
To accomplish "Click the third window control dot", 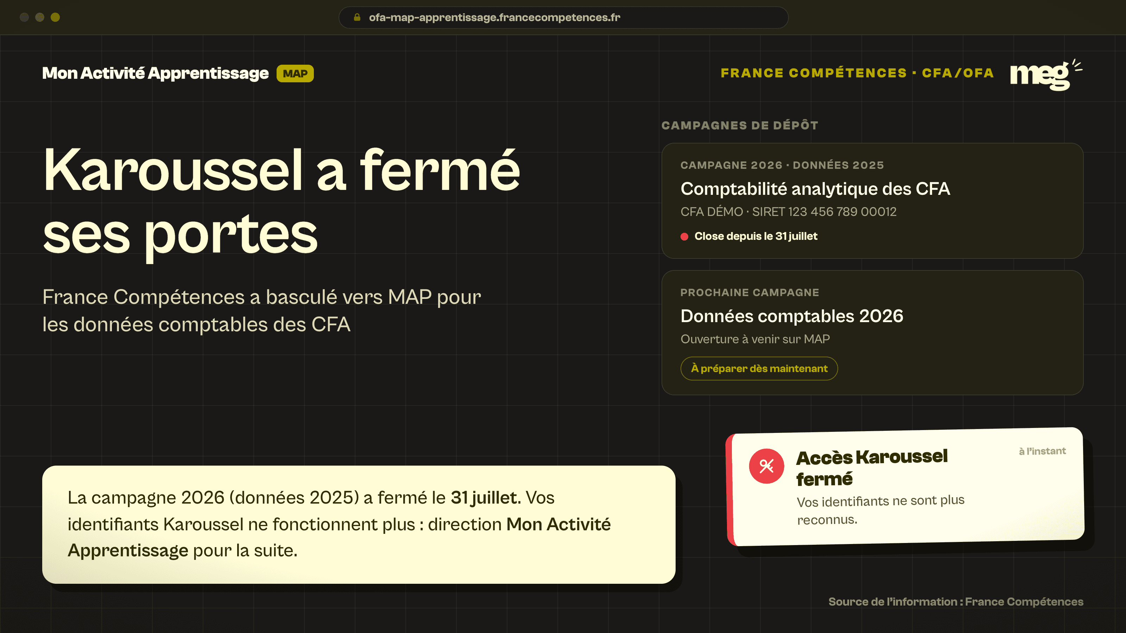I will click(55, 18).
